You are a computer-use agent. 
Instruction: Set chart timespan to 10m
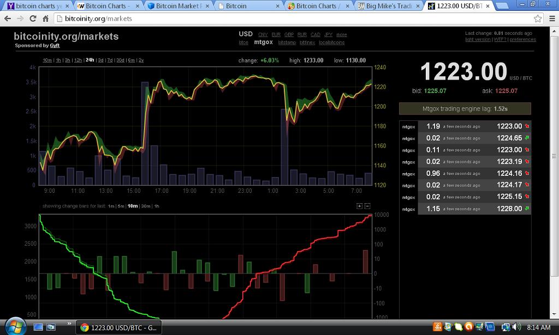(47, 60)
